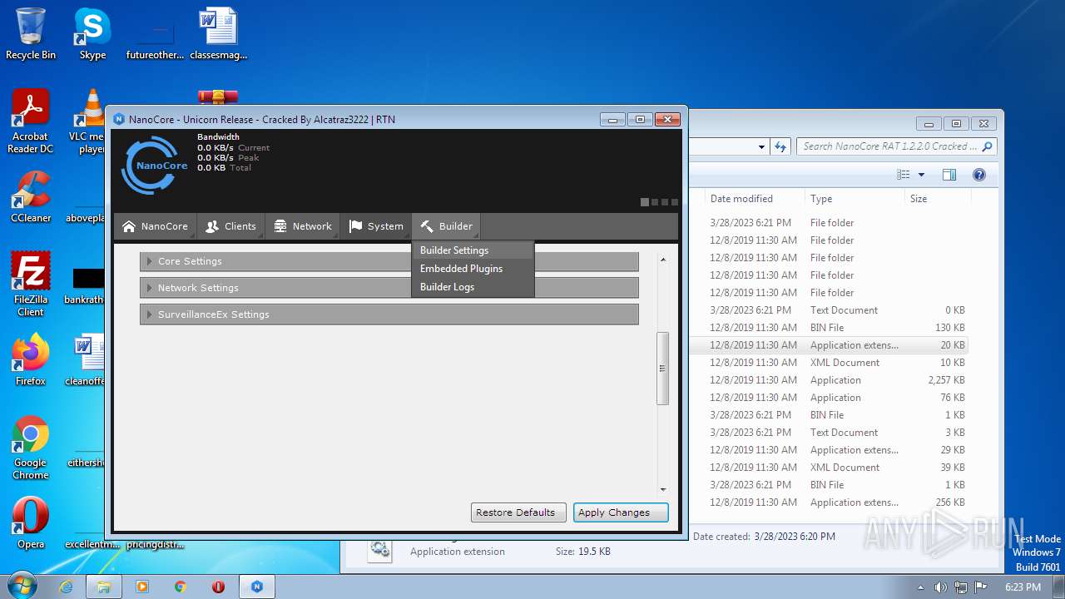The width and height of the screenshot is (1065, 599).
Task: Click the Restore Defaults button
Action: pos(518,512)
